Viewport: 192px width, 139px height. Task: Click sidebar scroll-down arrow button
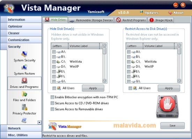tap(39, 122)
